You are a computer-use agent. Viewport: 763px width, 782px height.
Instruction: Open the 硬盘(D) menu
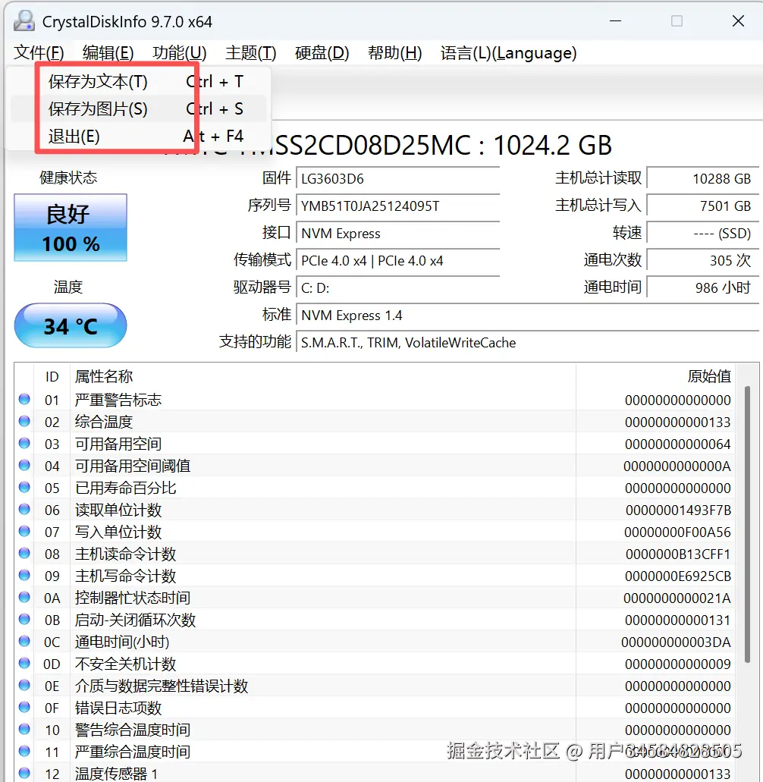(322, 52)
